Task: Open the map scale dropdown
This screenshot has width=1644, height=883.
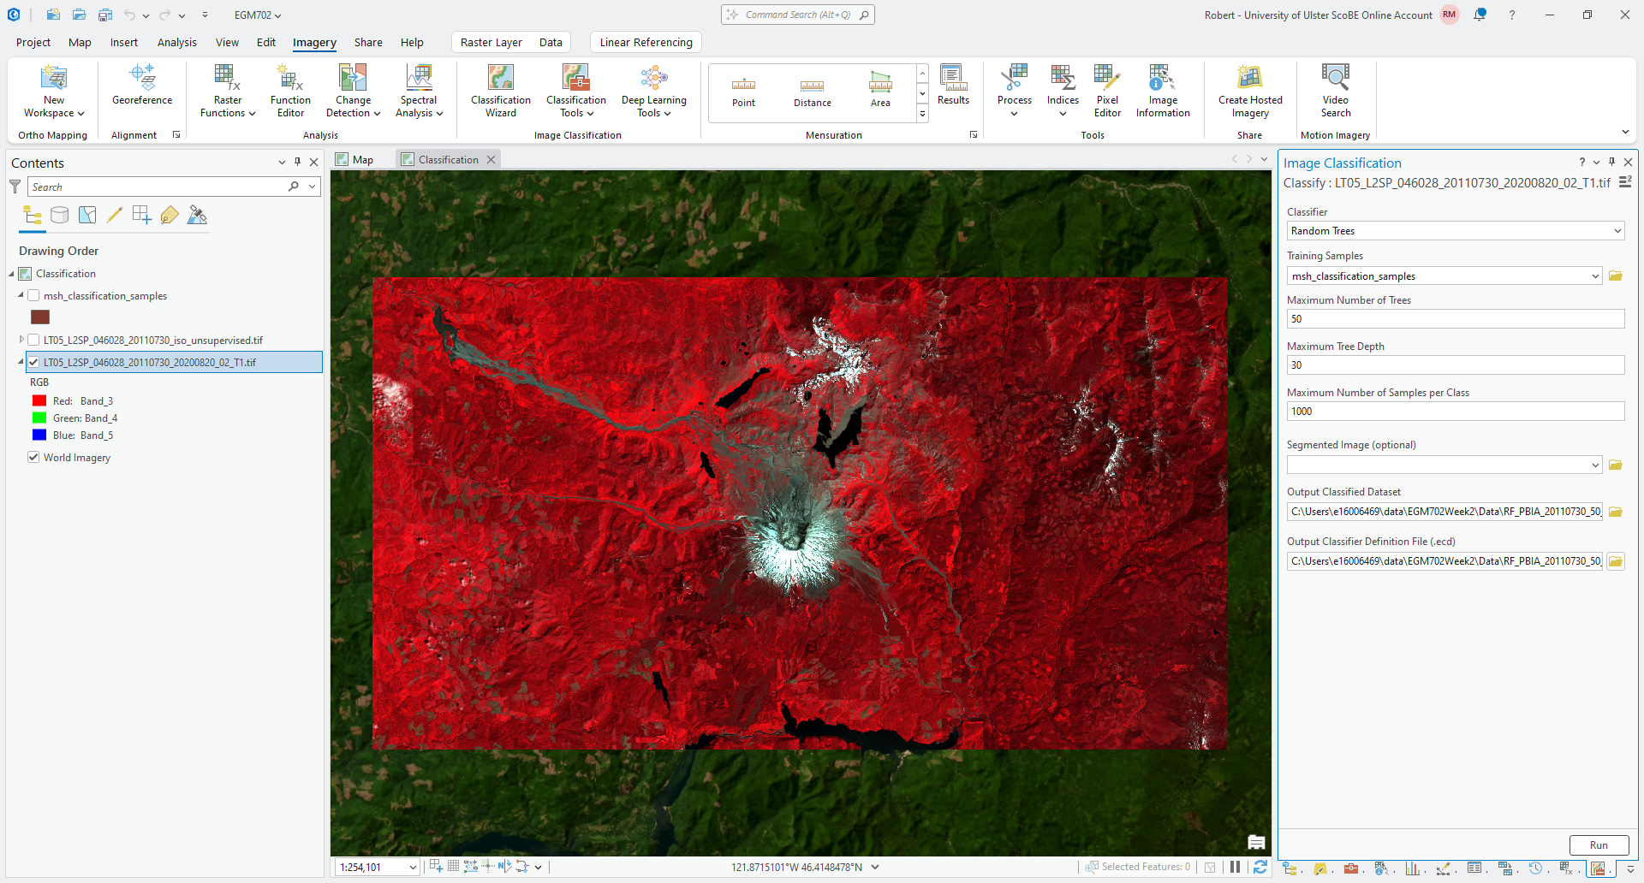Action: 412,868
